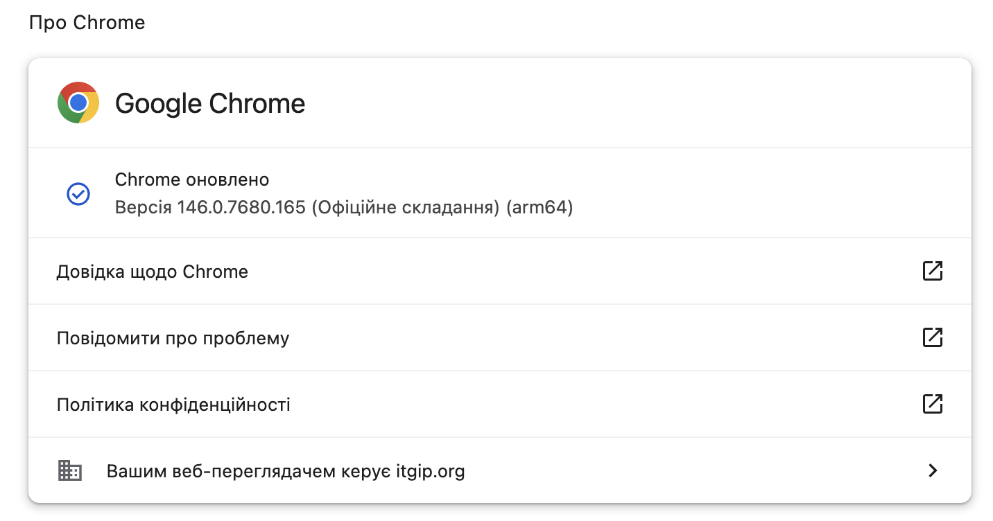Click the word Версія in version line
This screenshot has height=521, width=993.
(x=143, y=208)
